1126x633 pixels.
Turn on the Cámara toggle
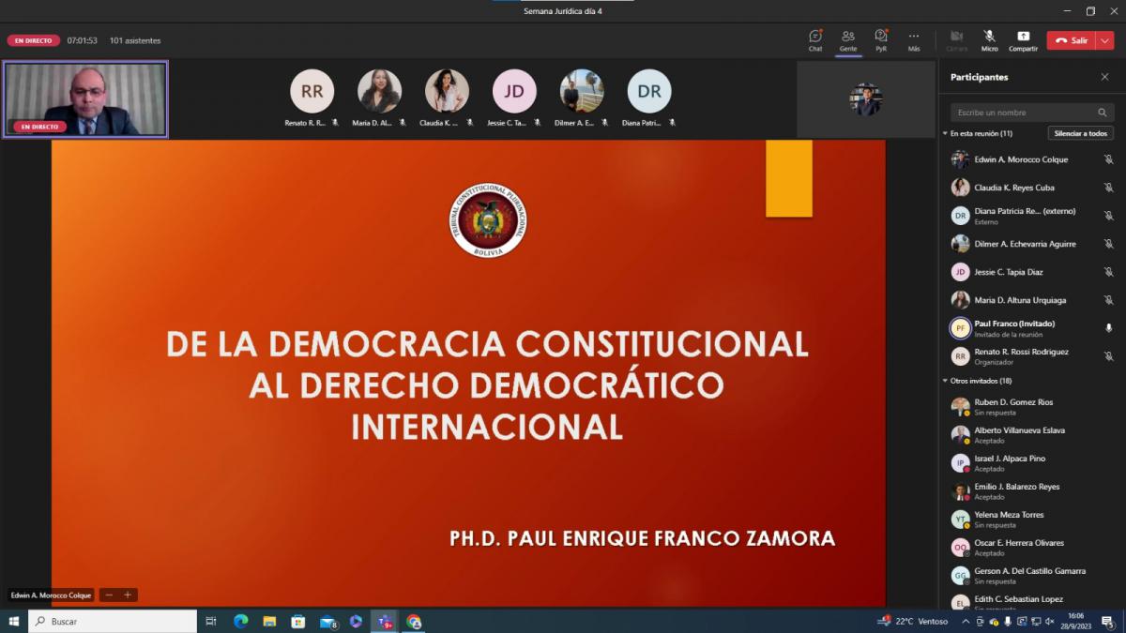click(957, 39)
